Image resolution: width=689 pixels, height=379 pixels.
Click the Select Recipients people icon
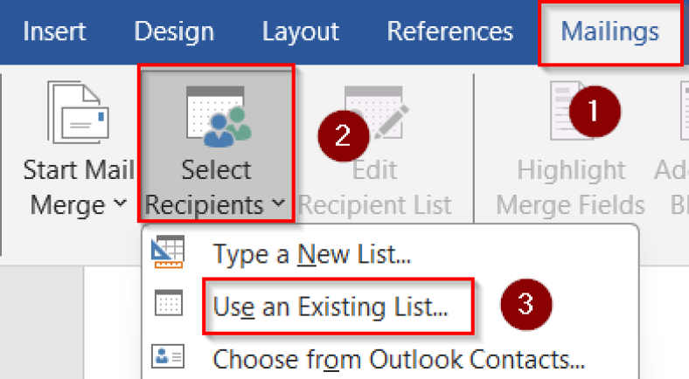click(217, 115)
